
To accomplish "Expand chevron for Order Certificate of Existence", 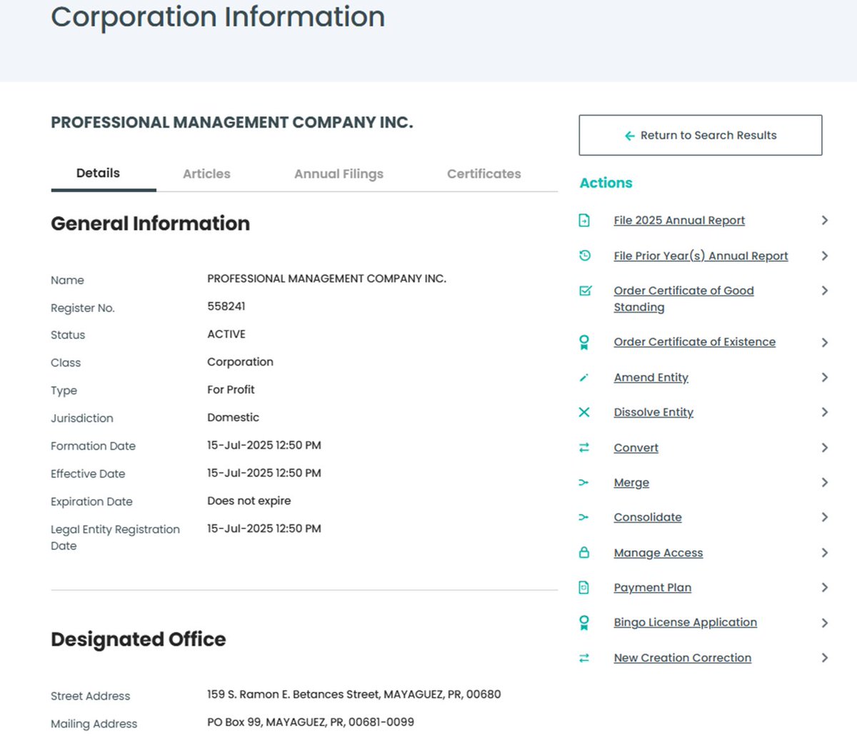I will [825, 343].
